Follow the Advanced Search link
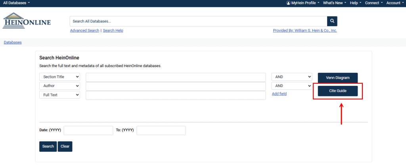Screen dimensions: 406x166 [x=84, y=31]
